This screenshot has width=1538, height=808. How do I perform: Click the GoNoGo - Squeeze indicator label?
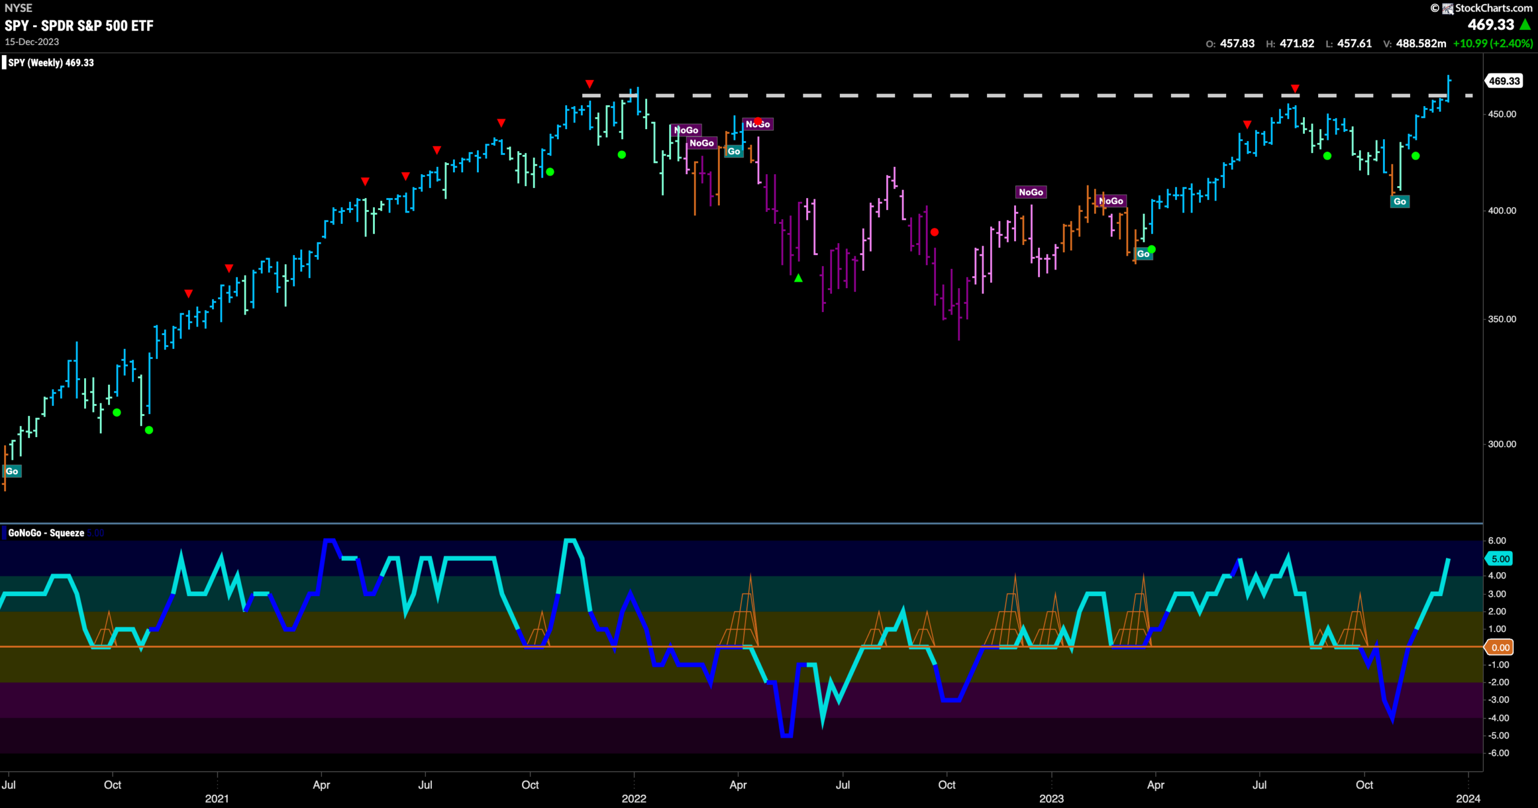[46, 533]
